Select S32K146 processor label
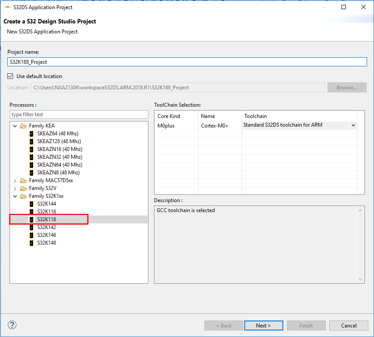Screen dimensions: 374x337 pos(46,235)
